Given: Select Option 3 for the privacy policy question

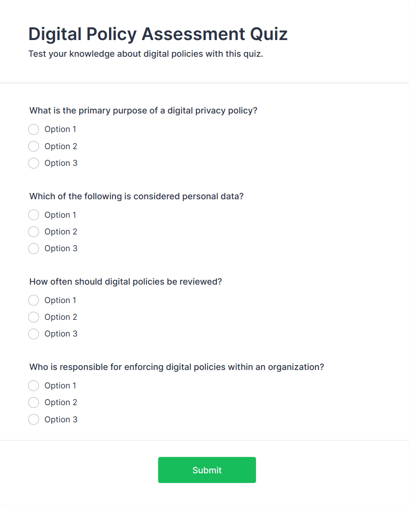Looking at the screenshot, I should click(x=33, y=163).
